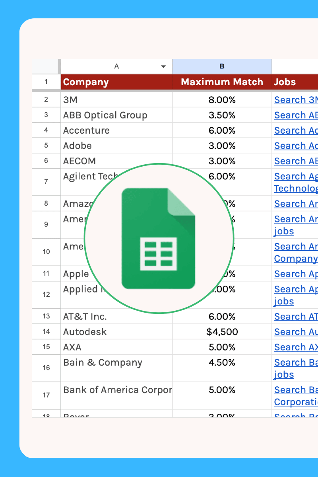318x477 pixels.
Task: Select the Company header cell
Action: [x=116, y=82]
